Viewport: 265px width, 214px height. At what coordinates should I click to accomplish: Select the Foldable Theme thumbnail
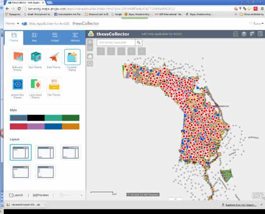[x=72, y=57]
